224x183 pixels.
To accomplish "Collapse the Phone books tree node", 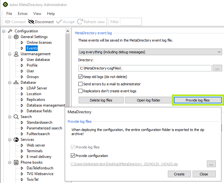I will (10, 162).
